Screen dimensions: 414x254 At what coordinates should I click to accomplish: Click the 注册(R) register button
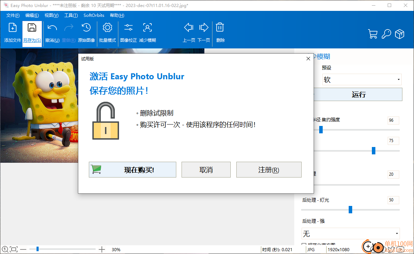click(x=269, y=169)
